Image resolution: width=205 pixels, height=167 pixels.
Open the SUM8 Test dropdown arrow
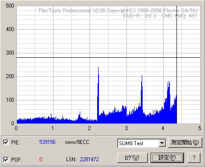(x=162, y=143)
